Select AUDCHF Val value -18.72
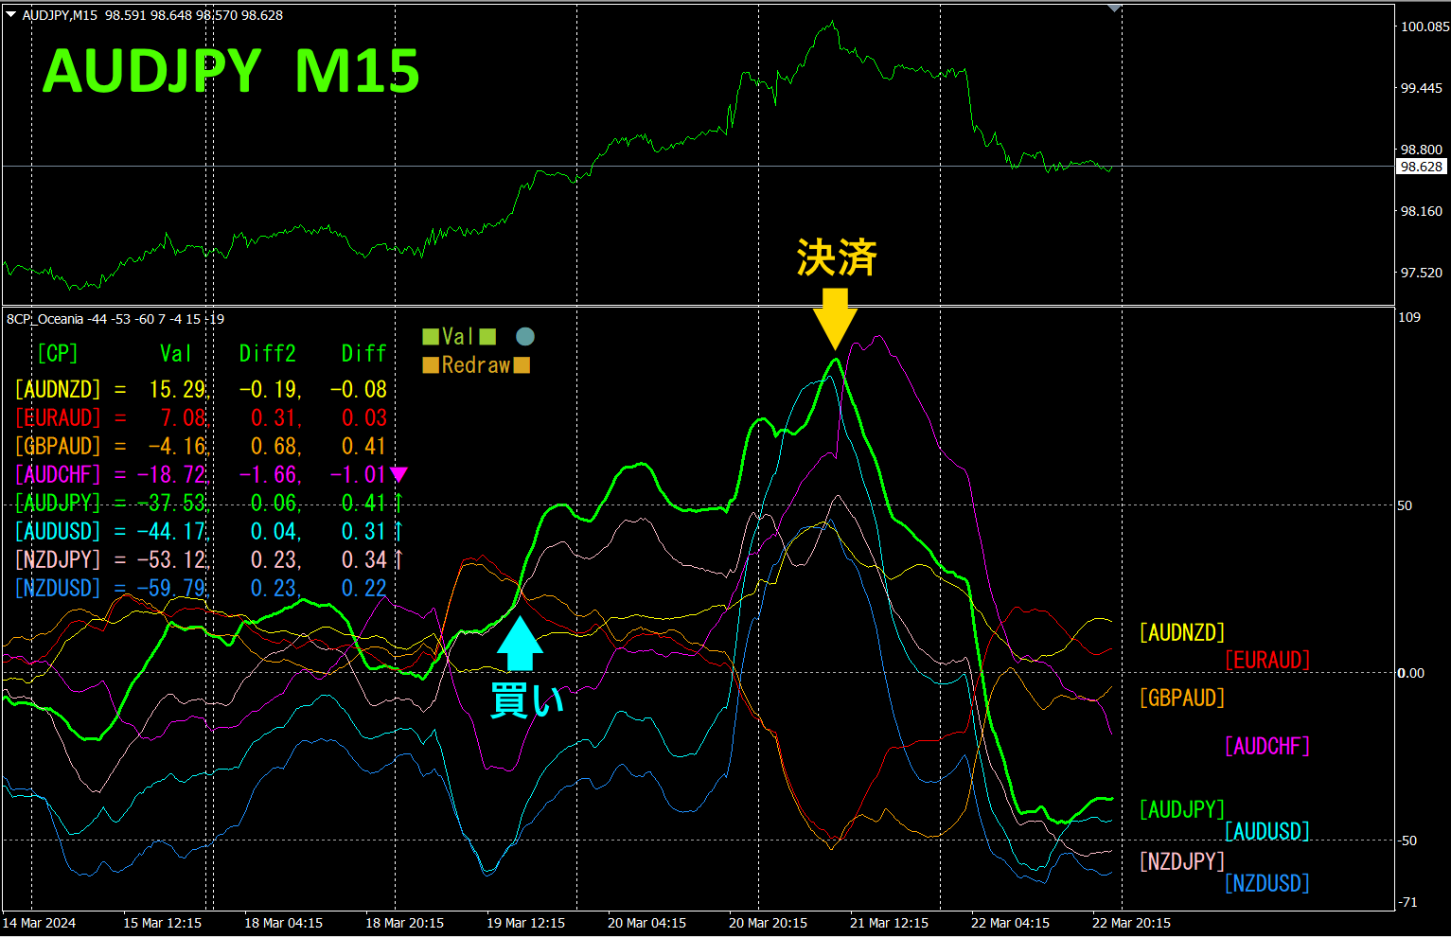This screenshot has height=938, width=1451. click(x=172, y=474)
